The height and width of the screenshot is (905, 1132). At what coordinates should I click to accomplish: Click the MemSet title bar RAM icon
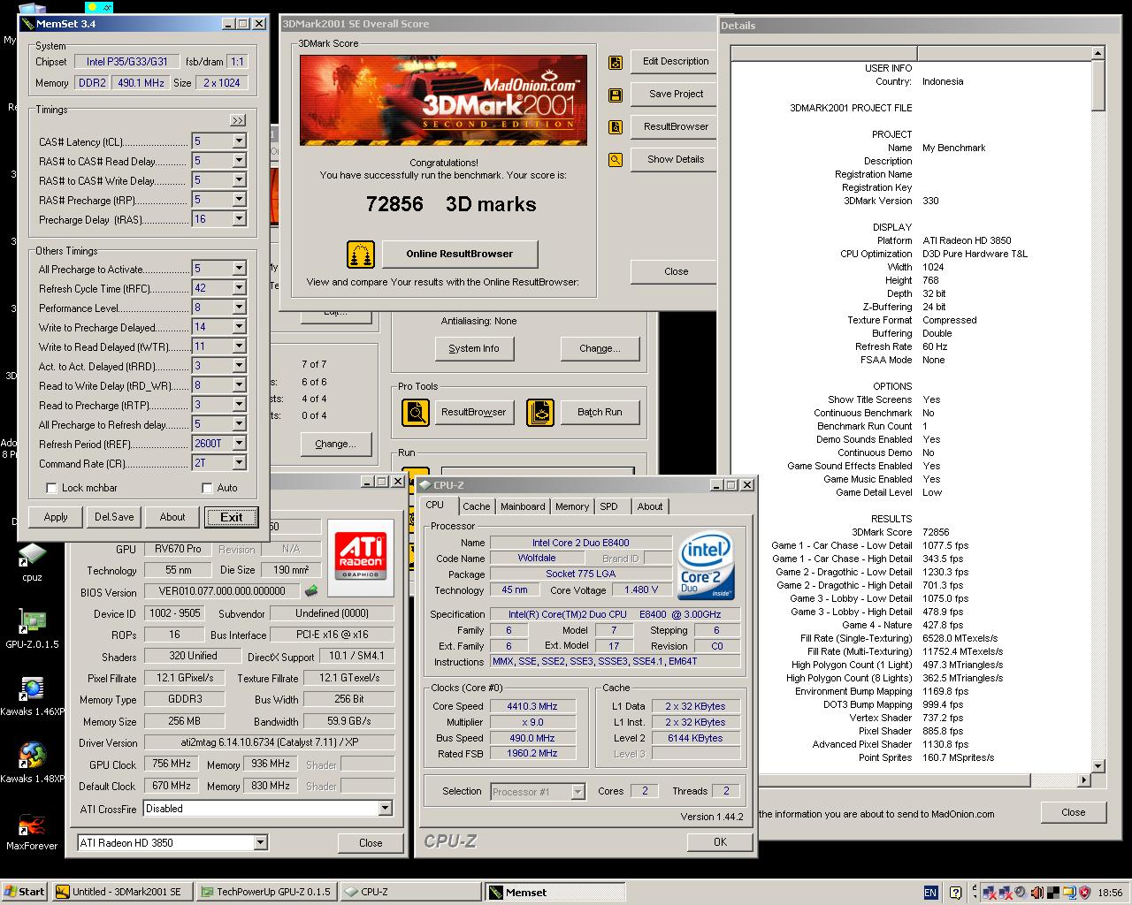tap(27, 24)
